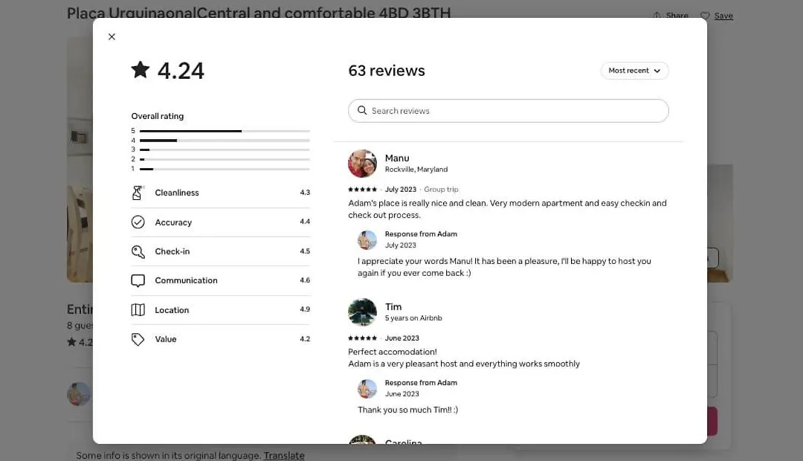Click Communication score 4.6
The height and width of the screenshot is (461, 803).
305,280
